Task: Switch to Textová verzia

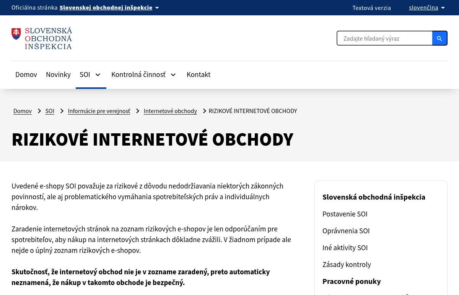Action: 372,8
